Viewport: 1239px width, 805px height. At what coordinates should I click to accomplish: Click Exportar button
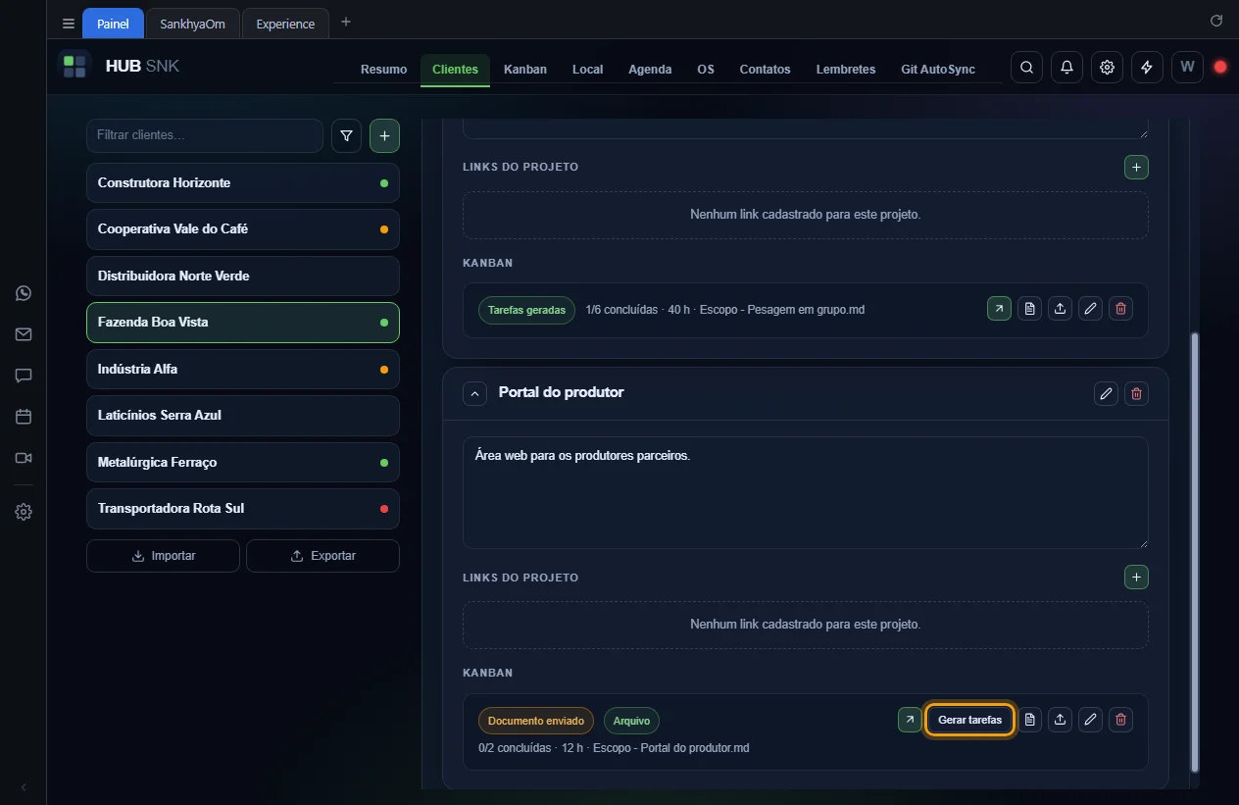[322, 556]
